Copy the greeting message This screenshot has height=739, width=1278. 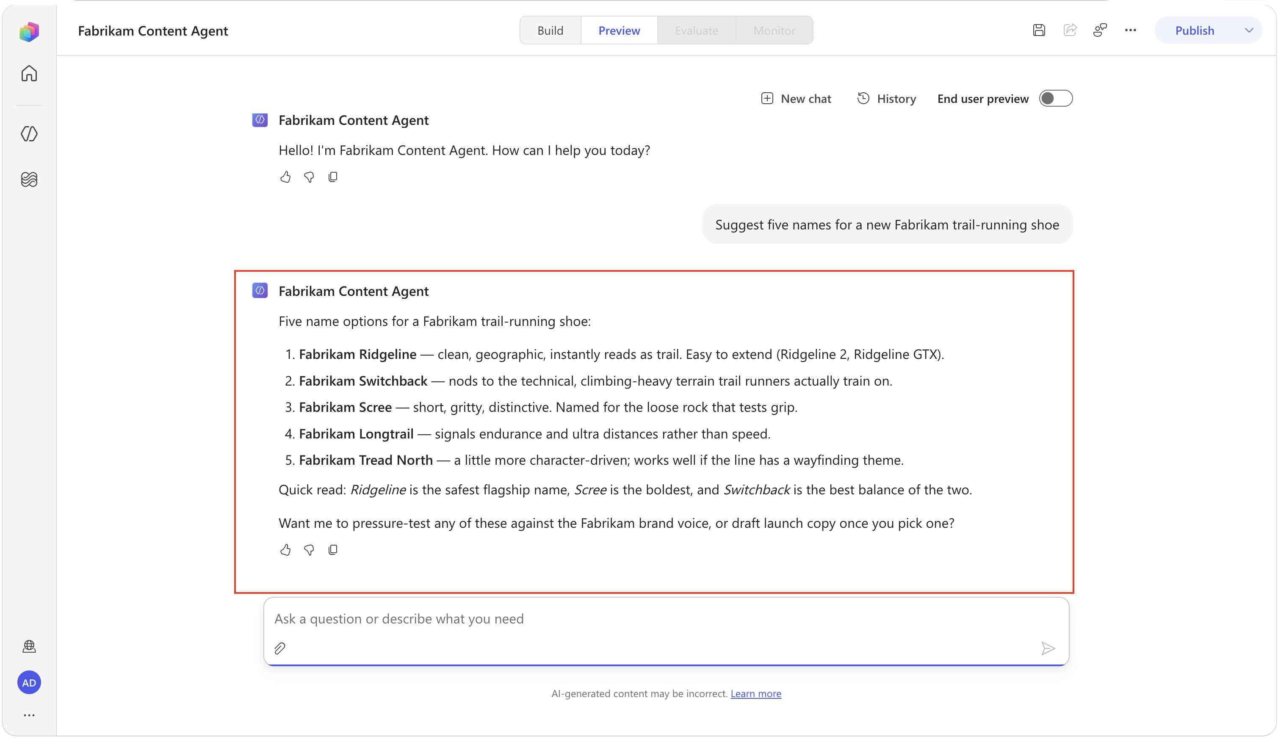coord(333,177)
